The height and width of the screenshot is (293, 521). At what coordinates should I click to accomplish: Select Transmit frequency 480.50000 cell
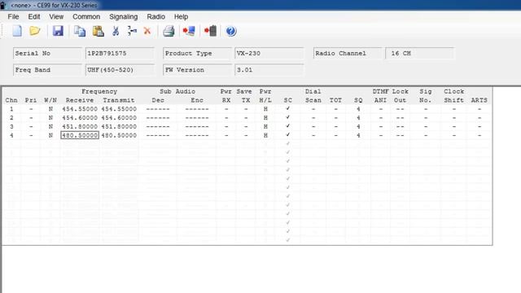pos(119,135)
